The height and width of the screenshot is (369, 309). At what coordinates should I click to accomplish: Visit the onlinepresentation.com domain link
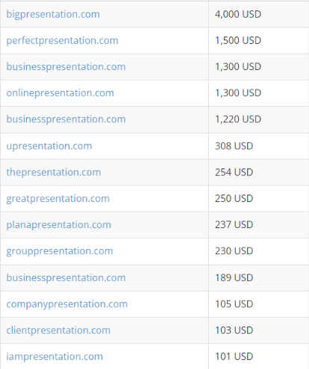click(x=60, y=93)
